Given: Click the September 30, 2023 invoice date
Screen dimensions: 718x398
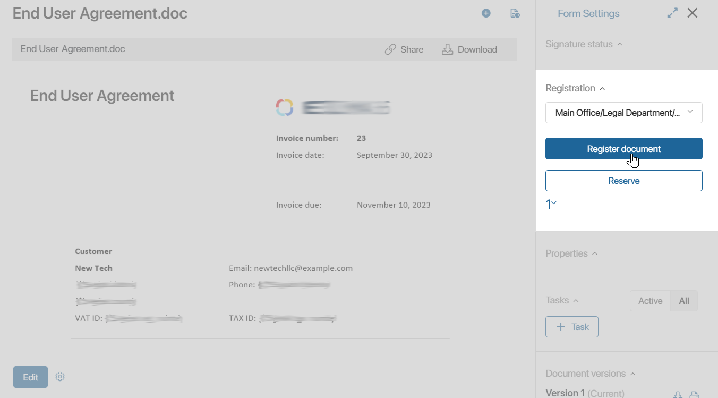Looking at the screenshot, I should [x=395, y=155].
